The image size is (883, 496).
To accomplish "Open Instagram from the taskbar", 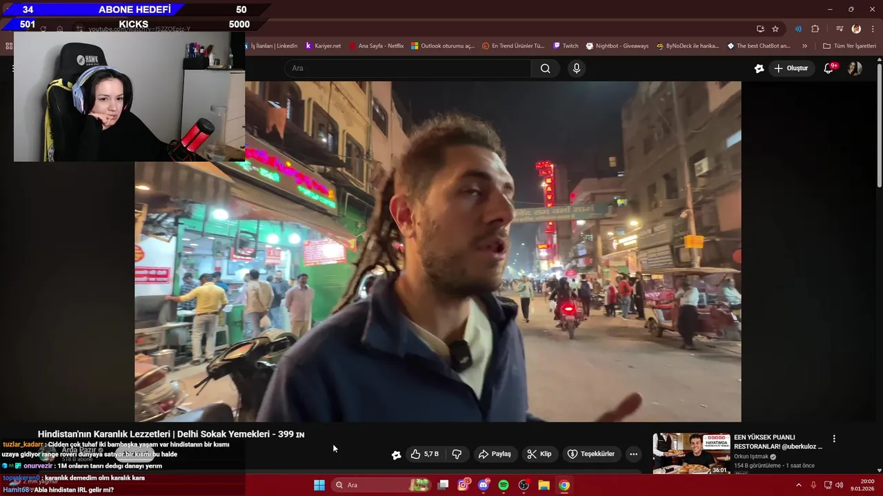I will tap(464, 485).
